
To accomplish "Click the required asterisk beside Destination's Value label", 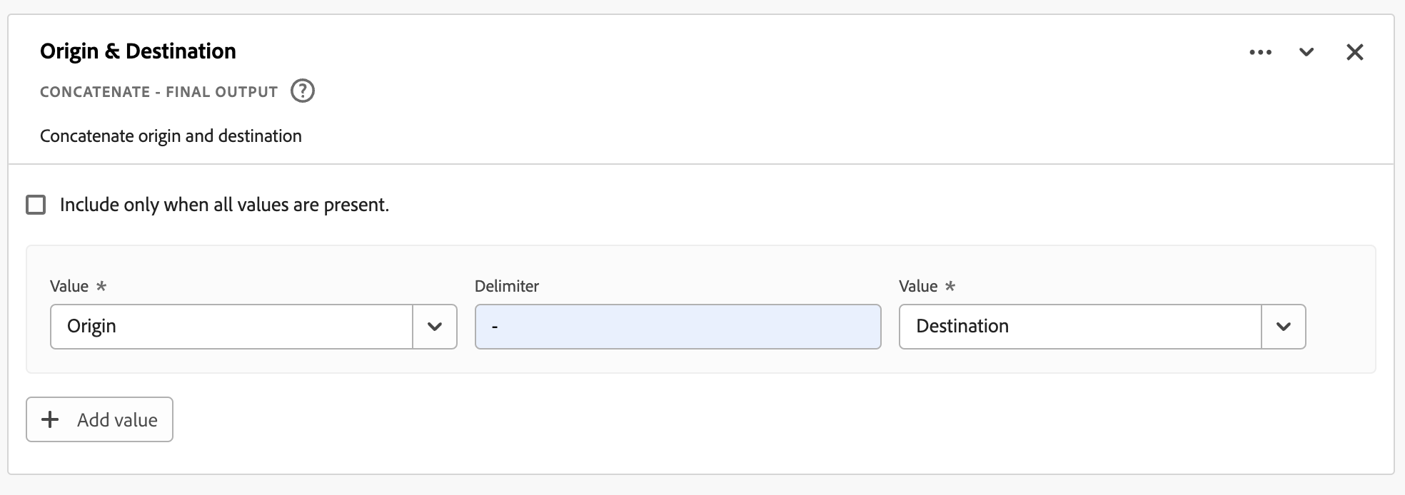I will [x=950, y=286].
